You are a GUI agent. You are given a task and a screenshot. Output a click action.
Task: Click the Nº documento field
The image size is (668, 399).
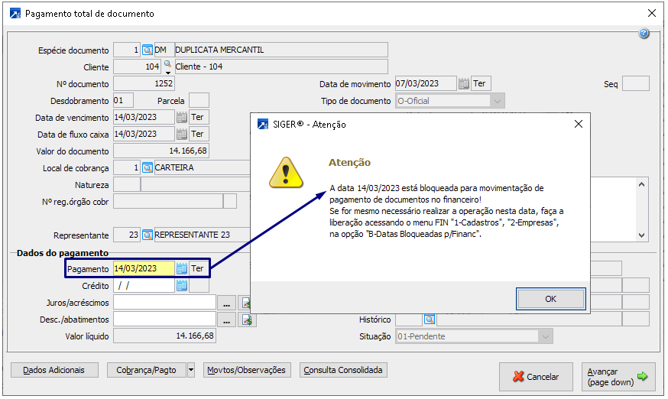click(x=144, y=83)
